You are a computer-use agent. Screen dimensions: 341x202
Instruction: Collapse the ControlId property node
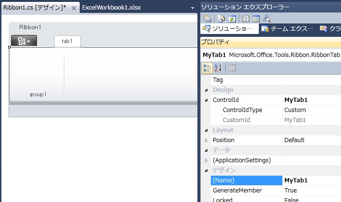pos(206,100)
